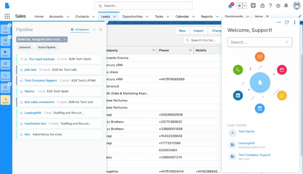Viewport: 303px width, 174px height.
Task: Click phone number +447976689289
Action: (x=172, y=79)
